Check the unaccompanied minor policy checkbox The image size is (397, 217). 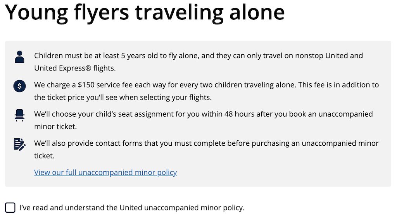click(10, 208)
